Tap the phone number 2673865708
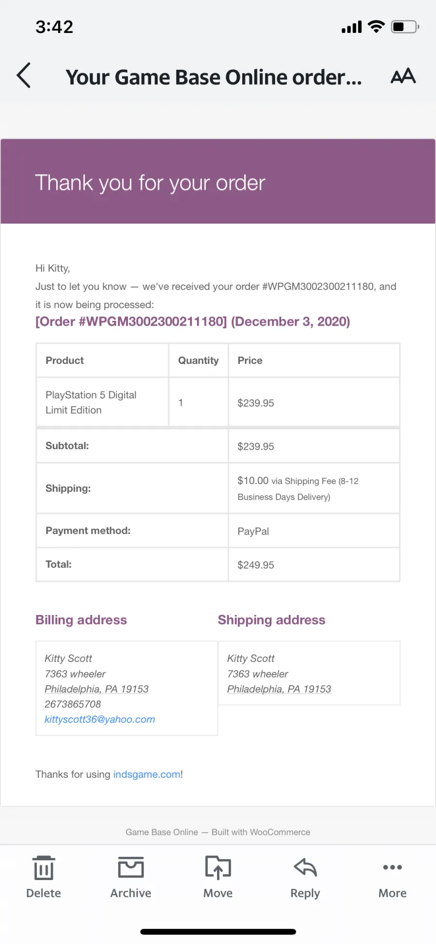436x944 pixels. pos(73,704)
